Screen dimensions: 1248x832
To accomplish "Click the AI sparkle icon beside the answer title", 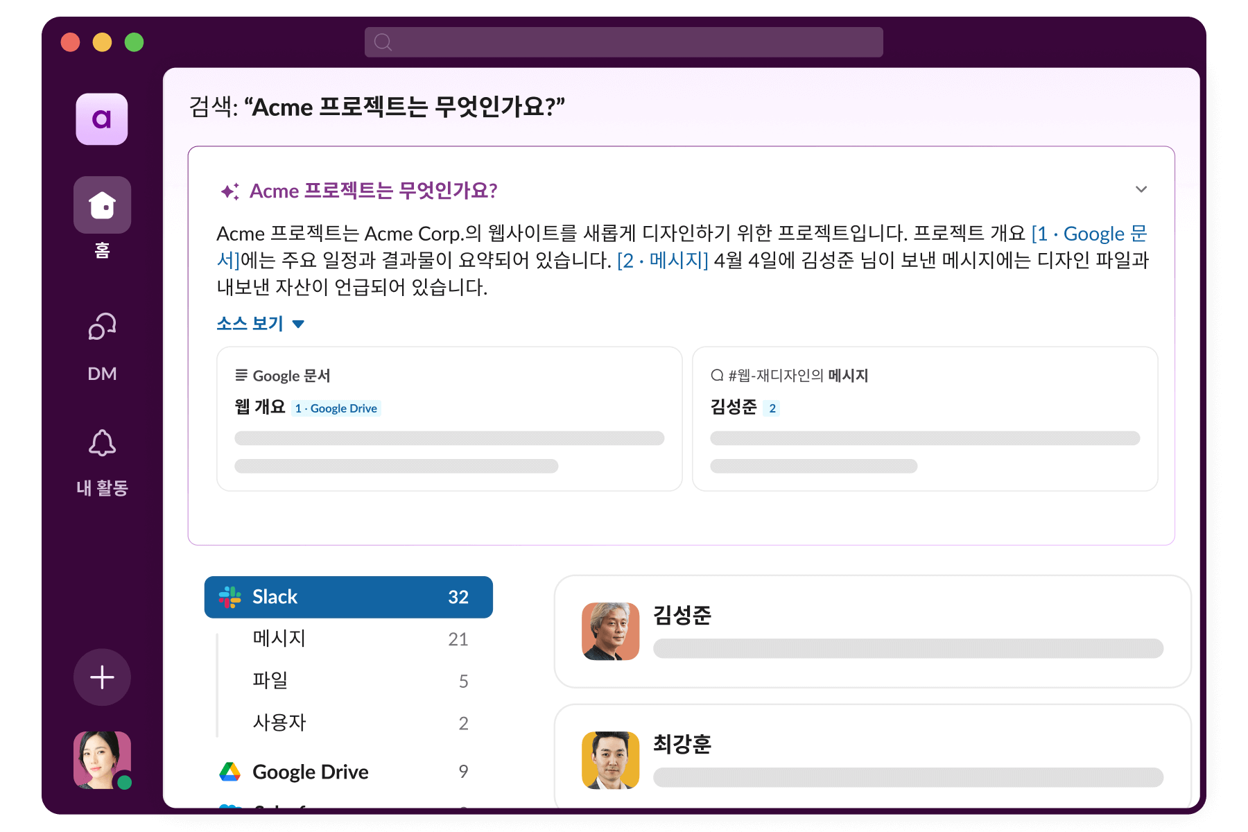I will [229, 191].
